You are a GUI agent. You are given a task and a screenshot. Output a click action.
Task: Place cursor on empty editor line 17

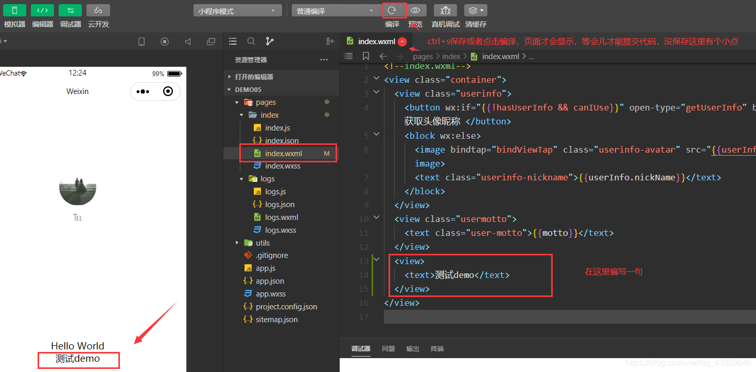pyautogui.click(x=570, y=317)
